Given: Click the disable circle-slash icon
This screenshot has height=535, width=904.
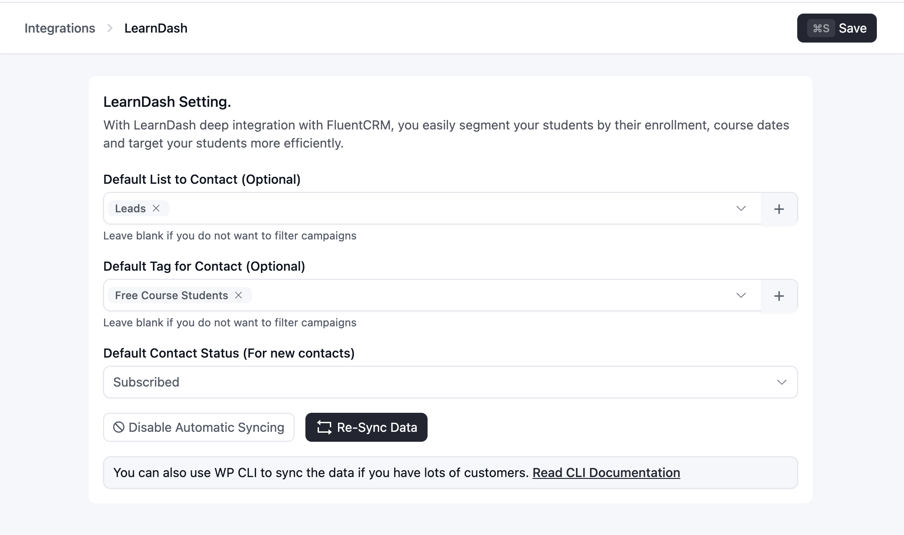Looking at the screenshot, I should coord(119,427).
